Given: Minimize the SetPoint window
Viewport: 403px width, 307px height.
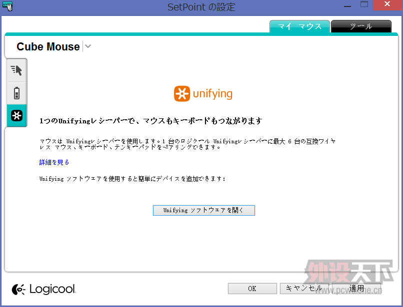Looking at the screenshot, I should coord(347,5).
